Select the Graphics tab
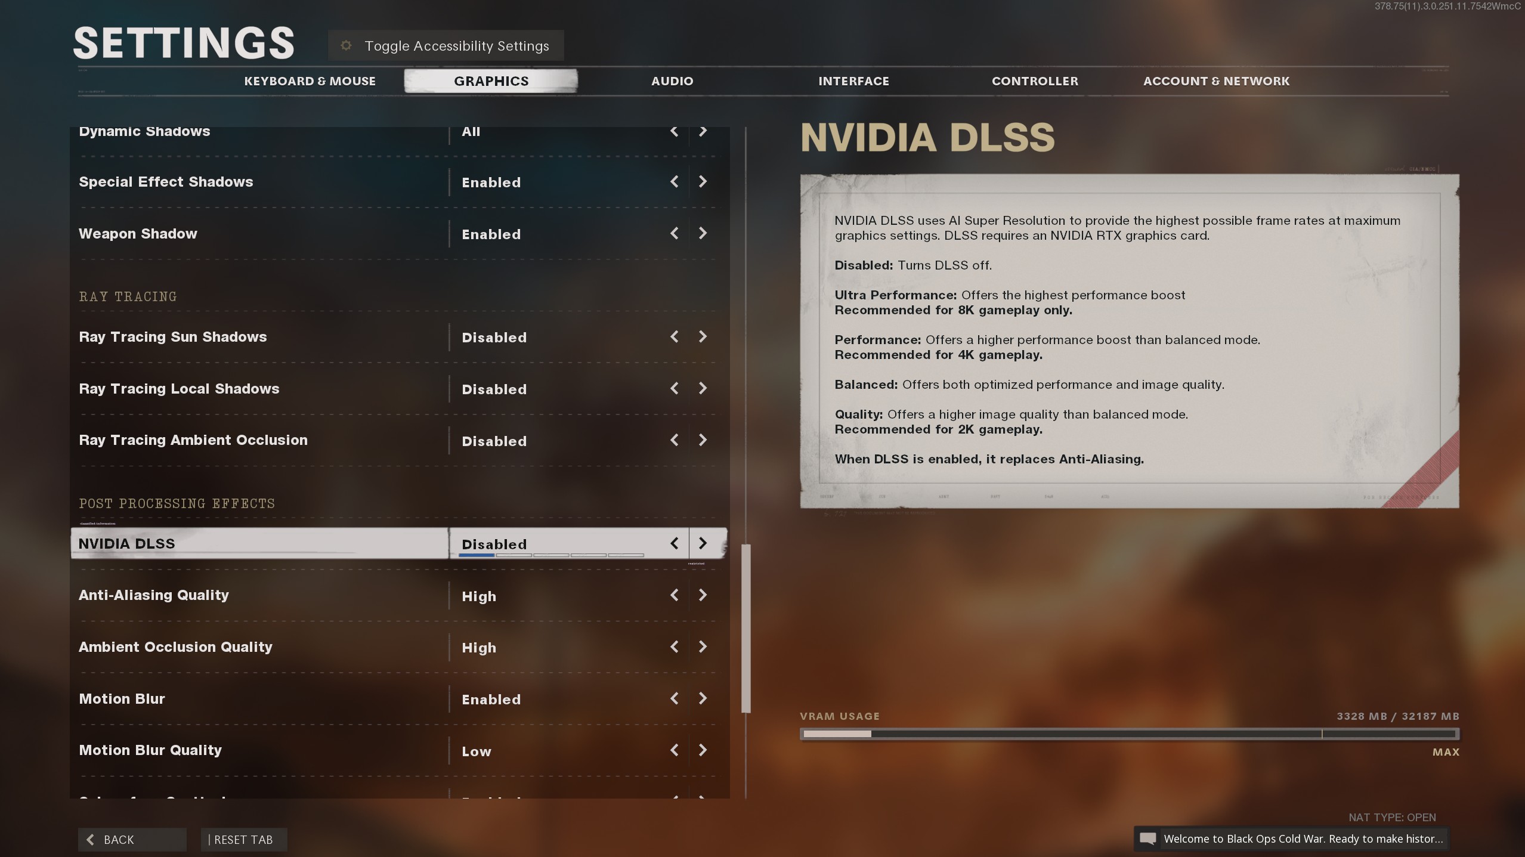1525x857 pixels. pos(491,81)
